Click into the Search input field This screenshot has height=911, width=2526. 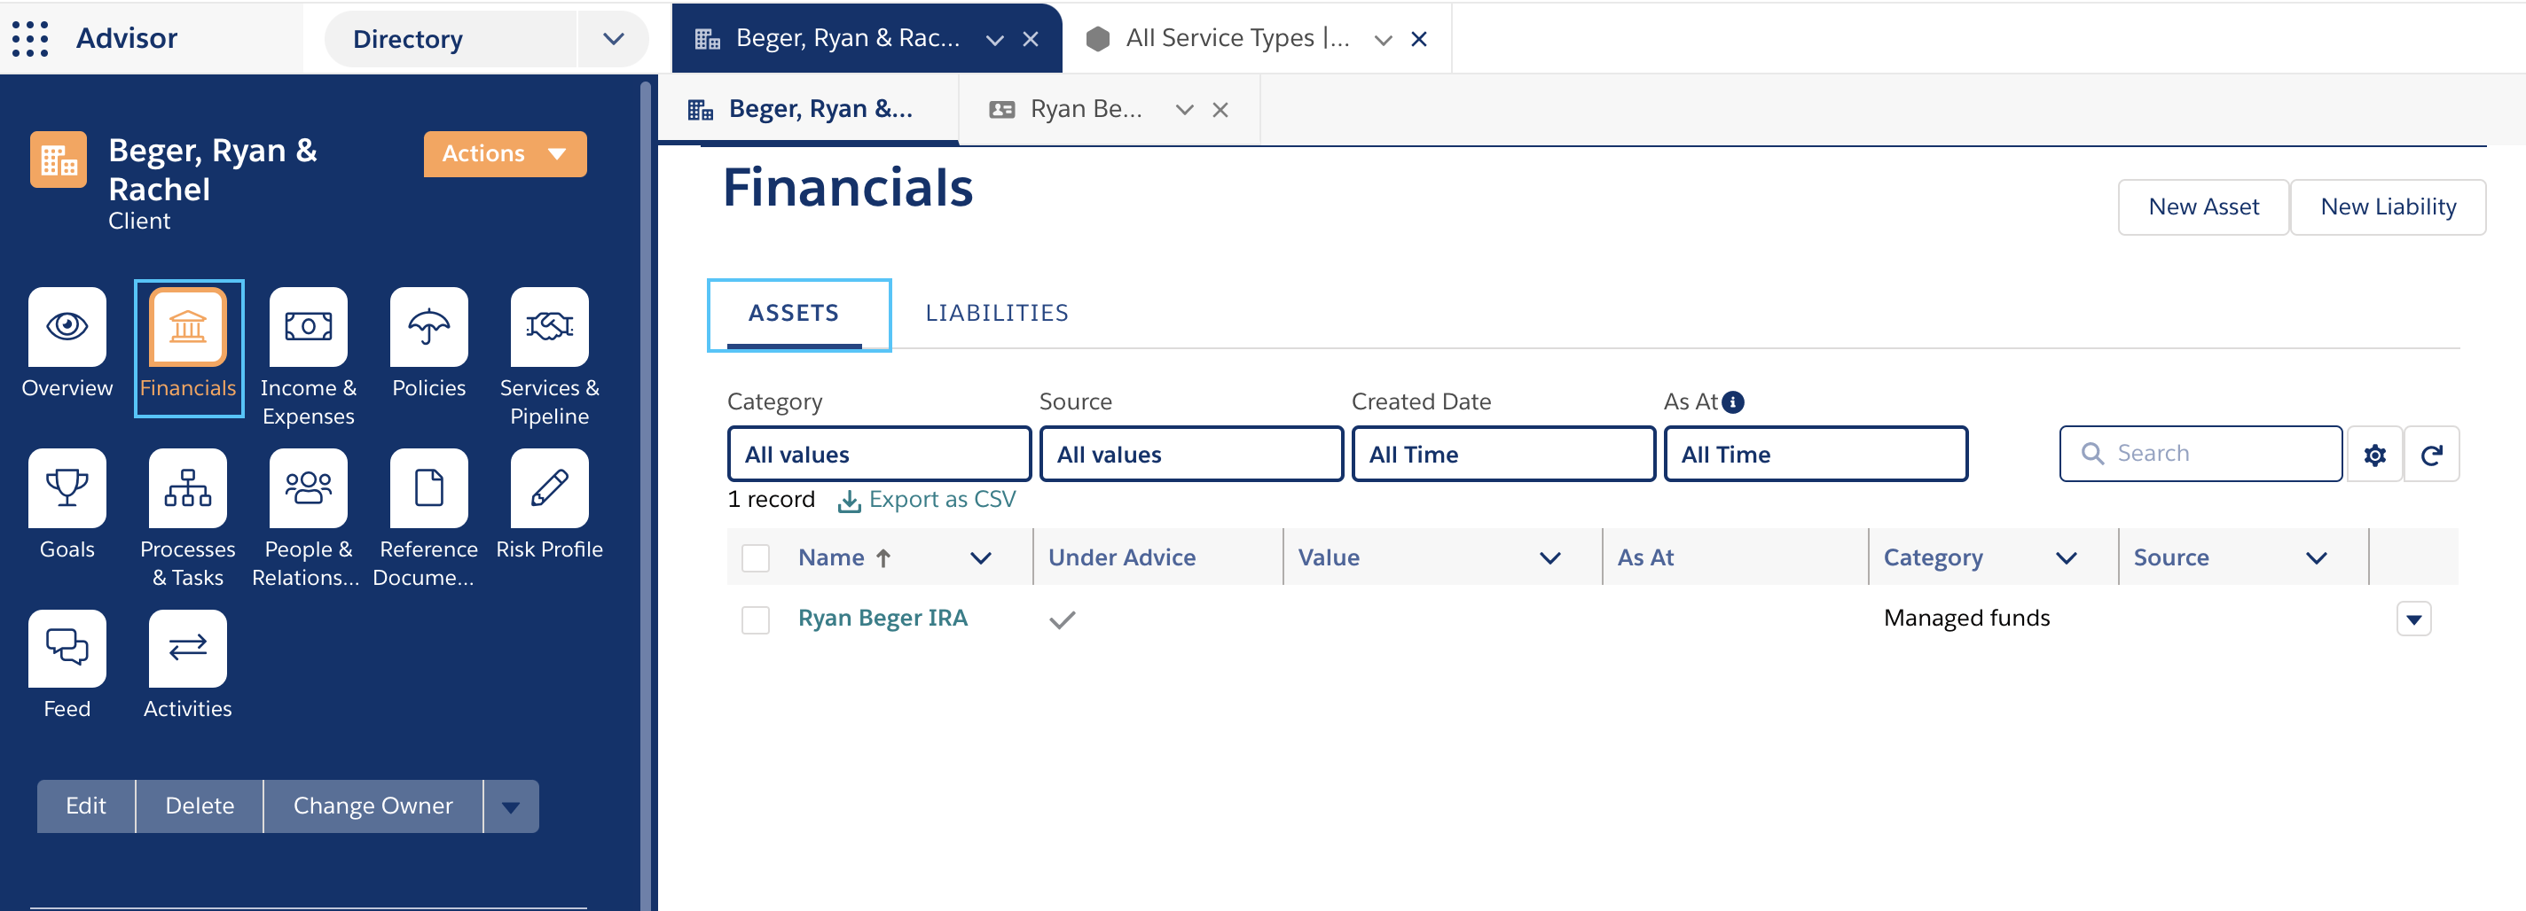(2200, 454)
